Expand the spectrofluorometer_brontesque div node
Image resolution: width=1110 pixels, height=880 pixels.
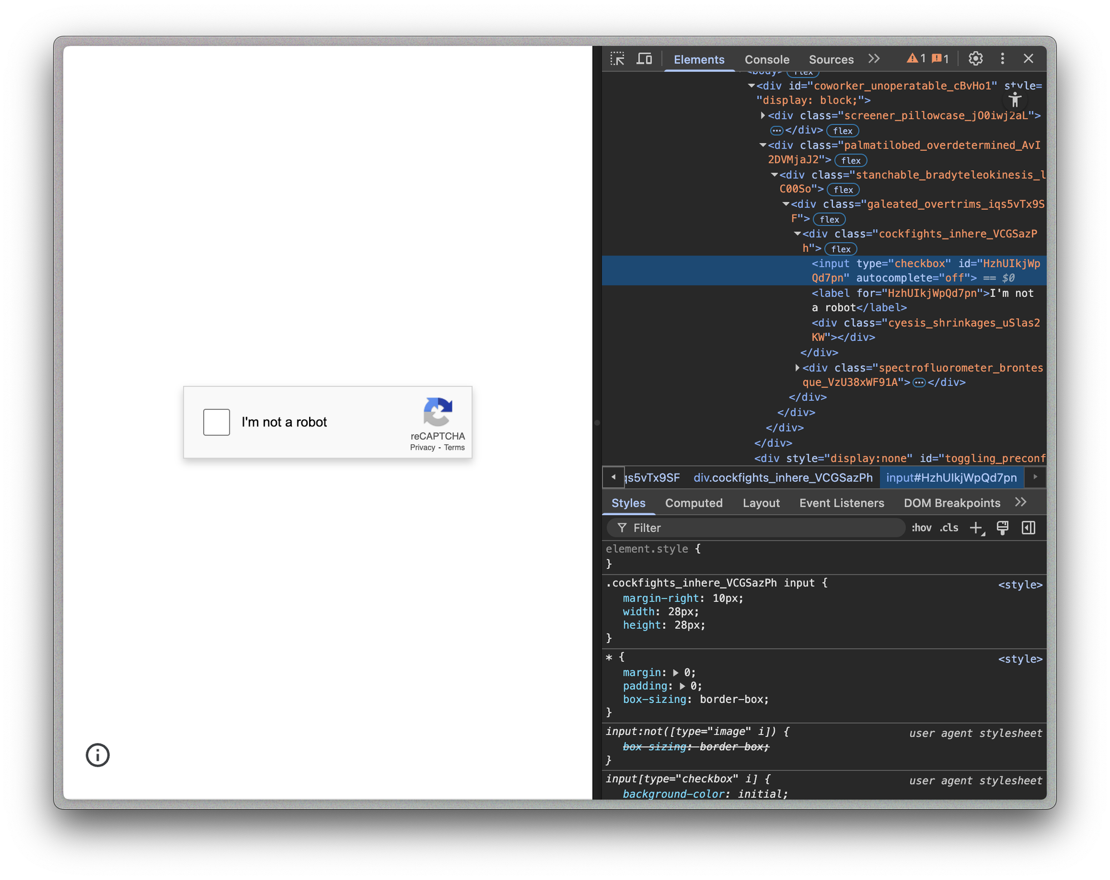click(x=797, y=368)
